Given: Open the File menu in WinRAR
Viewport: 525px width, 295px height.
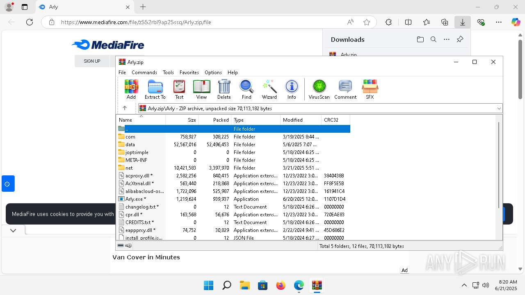Looking at the screenshot, I should point(122,72).
